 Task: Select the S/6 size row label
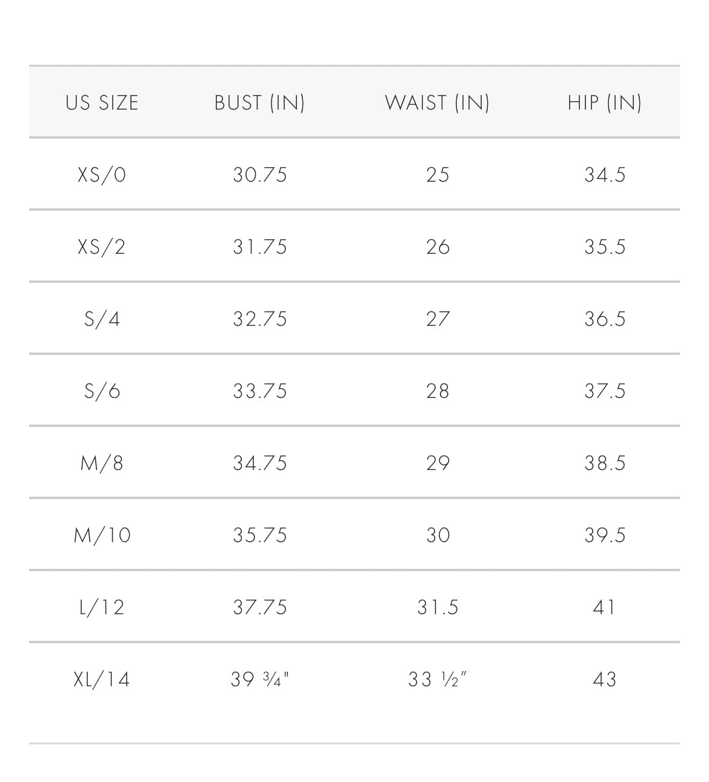click(x=102, y=391)
